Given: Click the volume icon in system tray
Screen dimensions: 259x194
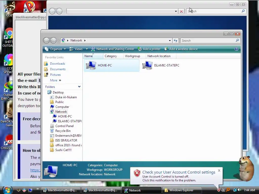Looking at the screenshot, I should click(239, 190).
